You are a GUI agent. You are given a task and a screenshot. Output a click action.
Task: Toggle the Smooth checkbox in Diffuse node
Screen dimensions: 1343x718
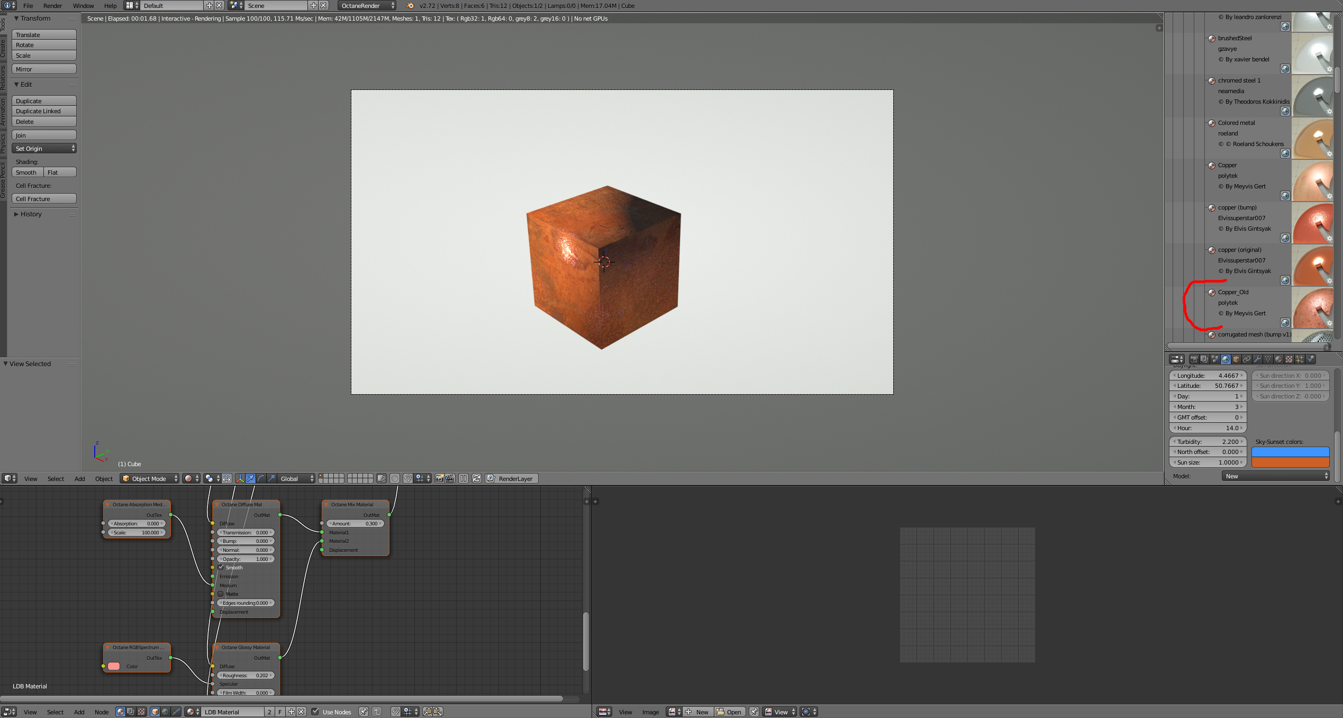pyautogui.click(x=221, y=567)
